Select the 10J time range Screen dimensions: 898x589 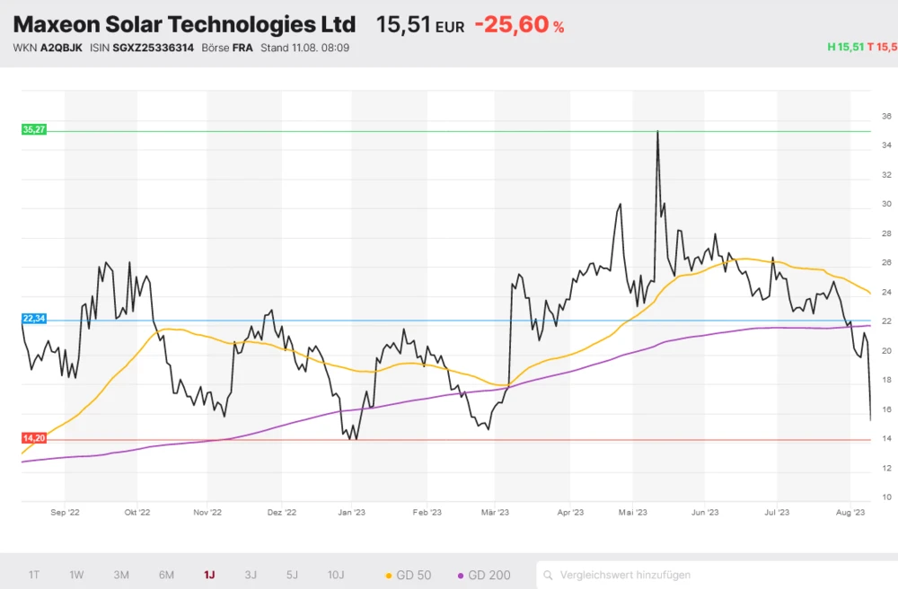[336, 575]
